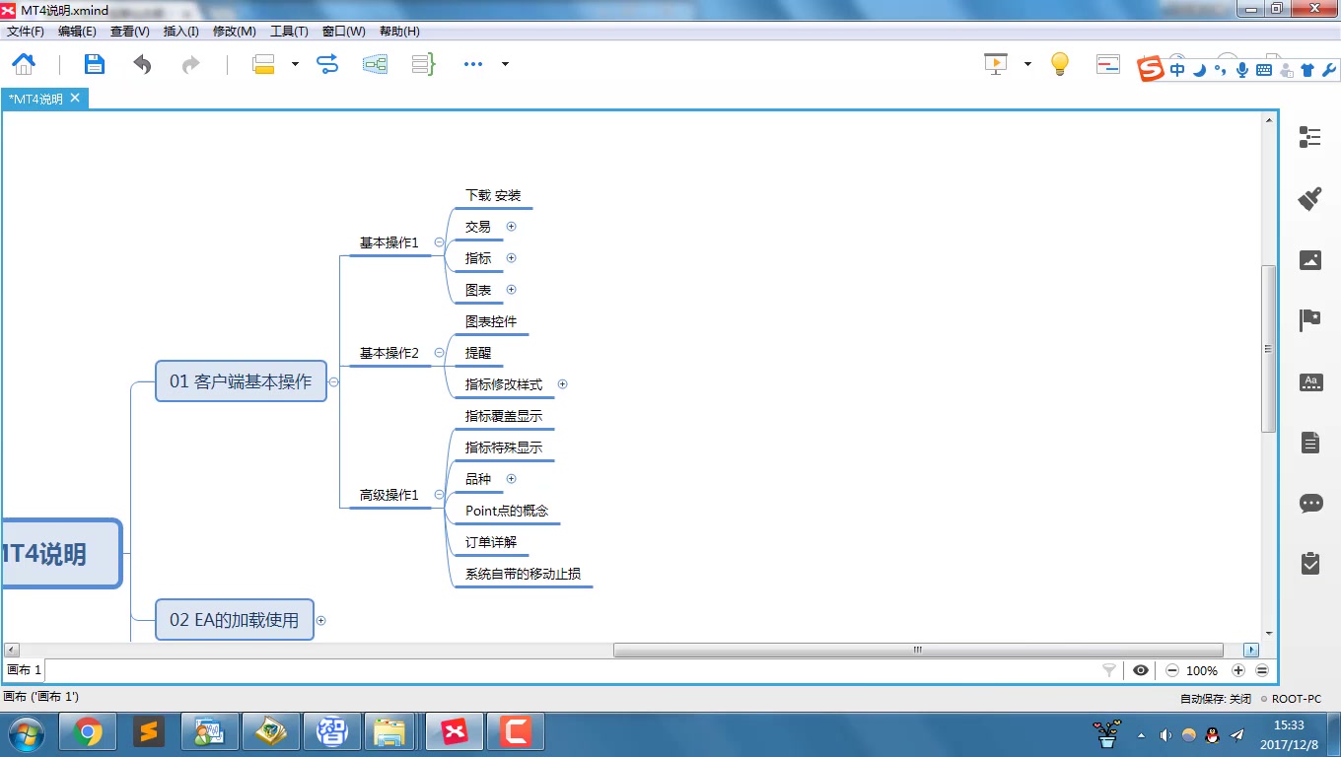The image size is (1341, 757).
Task: Click the QQ penguin tray icon
Action: pyautogui.click(x=1213, y=735)
